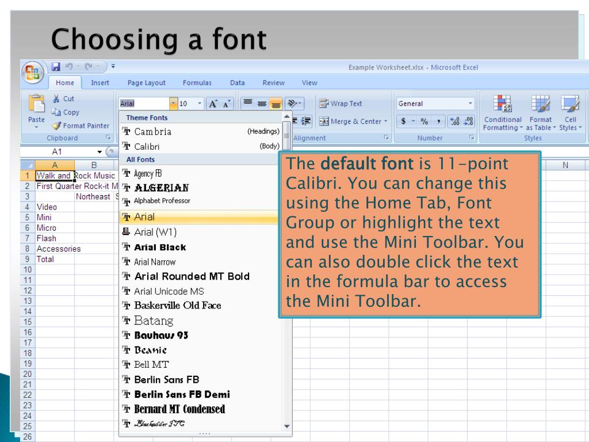Click the cell containing "Accessories"

(55, 249)
